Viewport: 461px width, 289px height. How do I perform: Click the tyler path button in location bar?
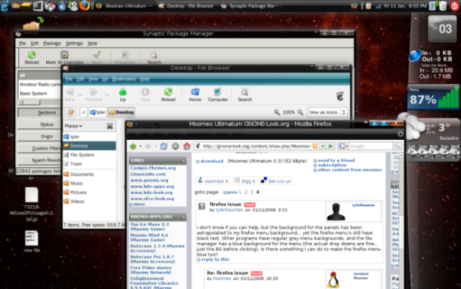click(97, 112)
